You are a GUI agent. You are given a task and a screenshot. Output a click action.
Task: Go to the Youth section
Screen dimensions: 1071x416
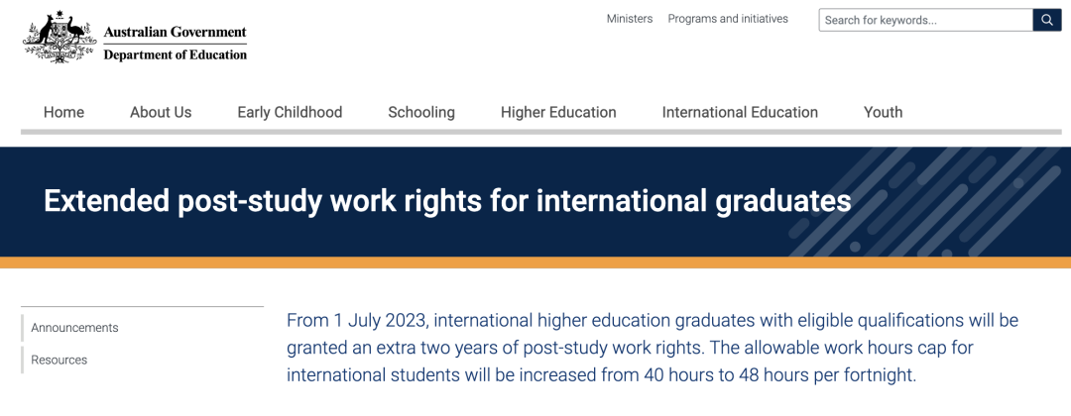click(883, 112)
